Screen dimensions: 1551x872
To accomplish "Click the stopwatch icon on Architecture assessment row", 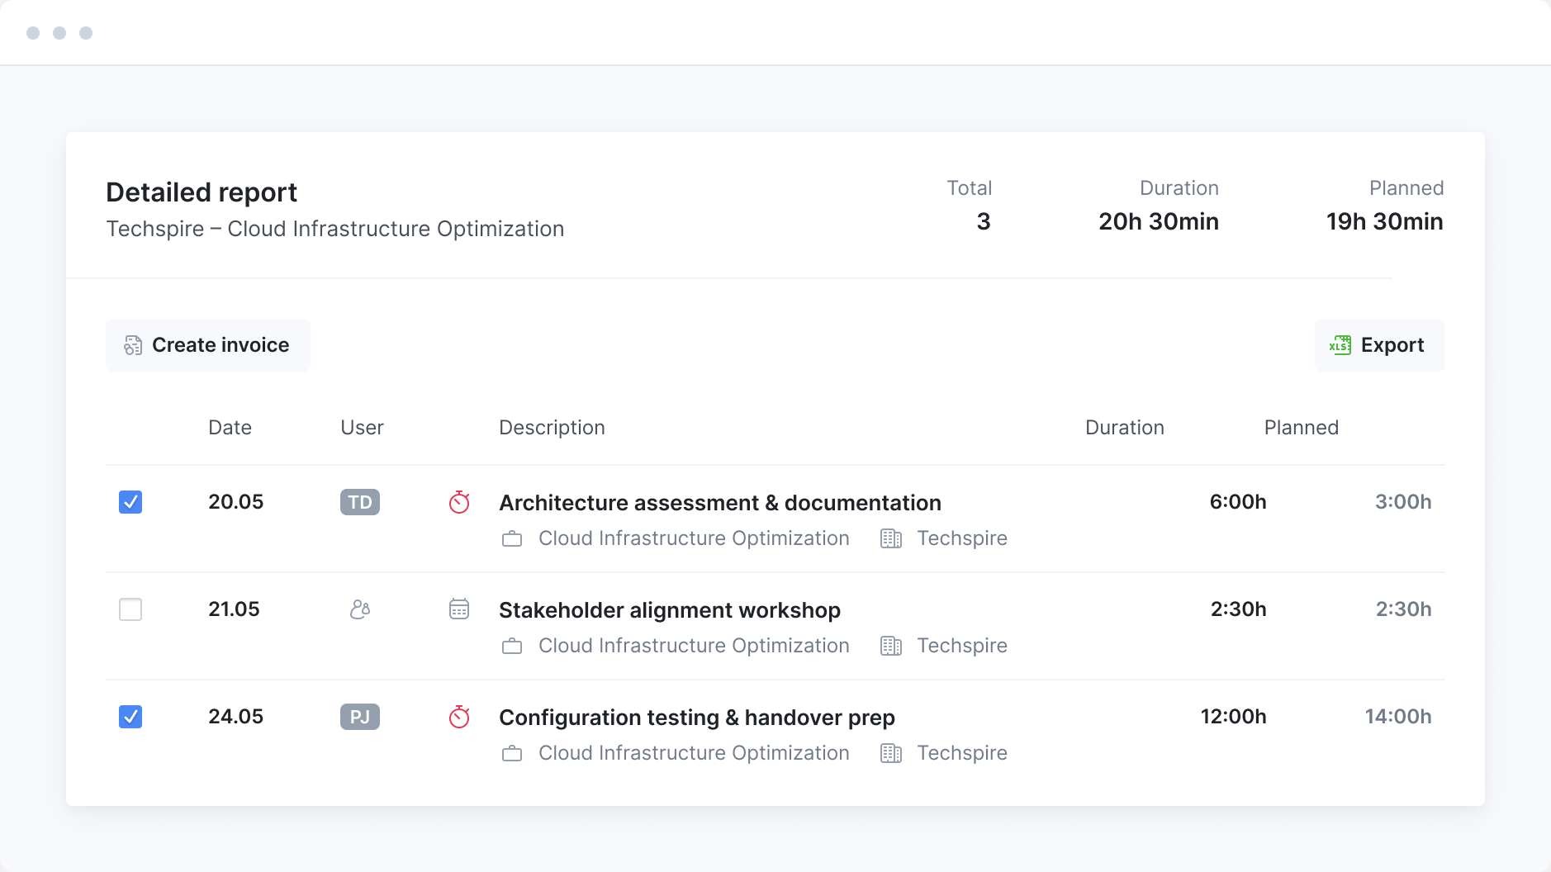I will coord(459,502).
